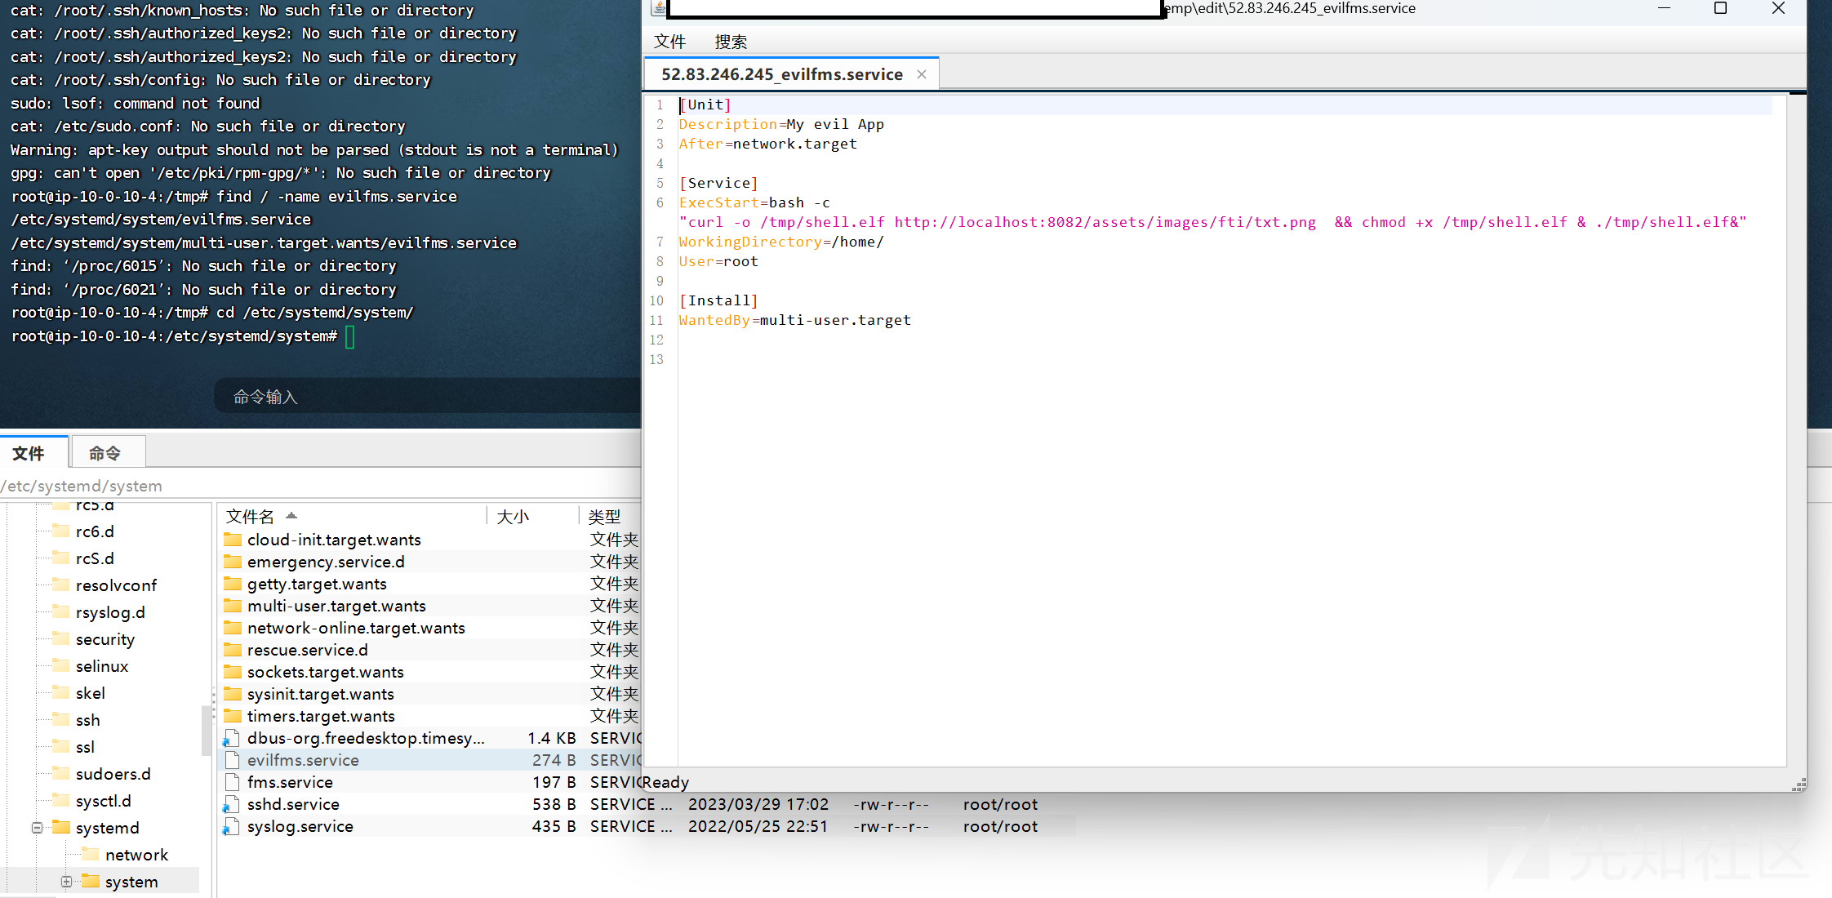Click the fms.service file icon
The image size is (1832, 898).
232,782
